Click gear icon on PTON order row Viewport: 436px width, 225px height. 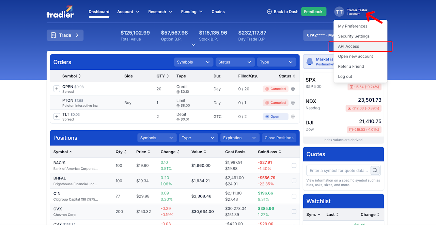293,103
